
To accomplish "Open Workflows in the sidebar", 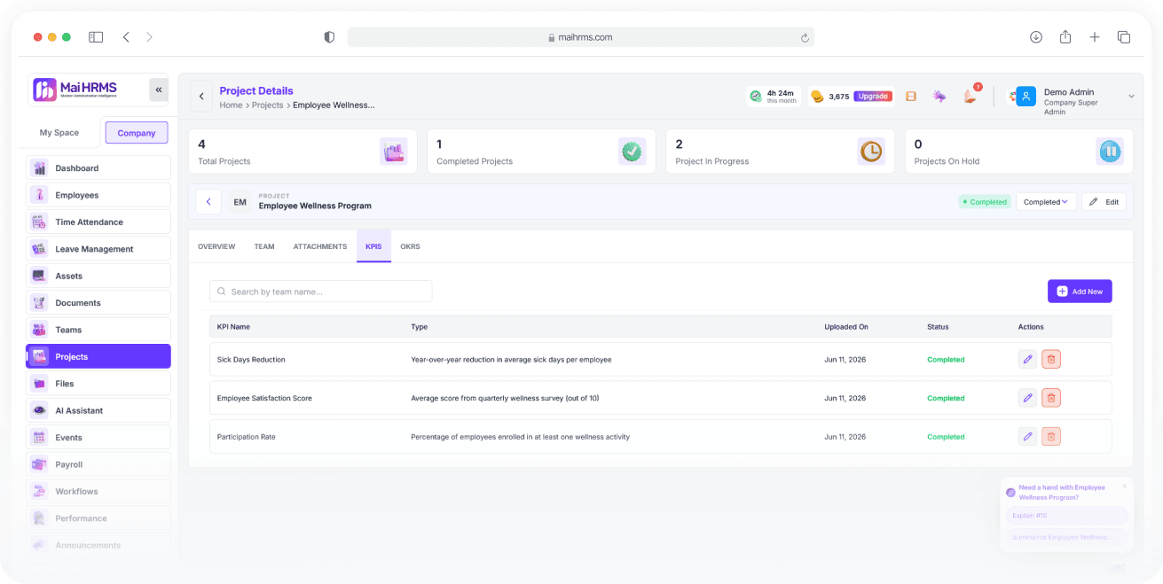I will coord(98,491).
